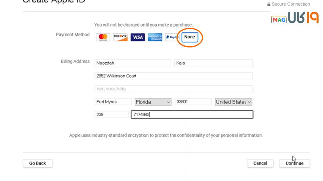
Task: Go Back to the previous step
Action: 38,163
